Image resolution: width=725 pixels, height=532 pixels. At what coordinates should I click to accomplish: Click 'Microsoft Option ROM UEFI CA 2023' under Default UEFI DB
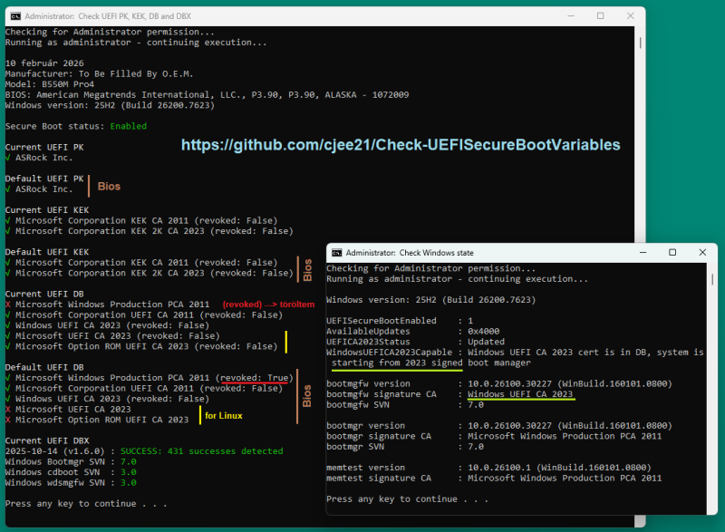pos(101,421)
